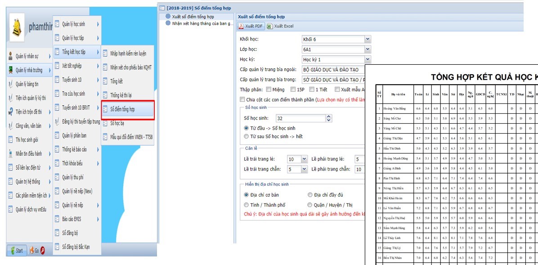Tick the Chia cột các con điểm checkbox
538x265 pixels.
(242, 99)
